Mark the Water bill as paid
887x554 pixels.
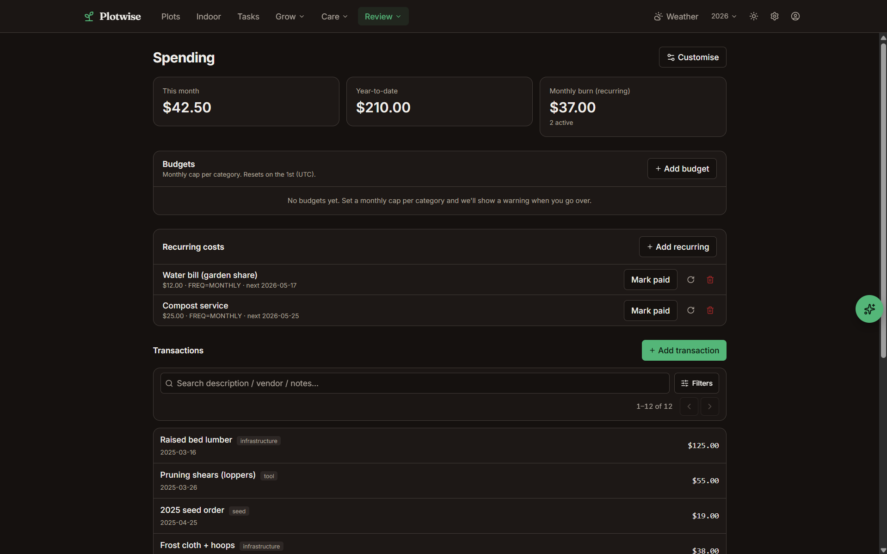tap(650, 280)
